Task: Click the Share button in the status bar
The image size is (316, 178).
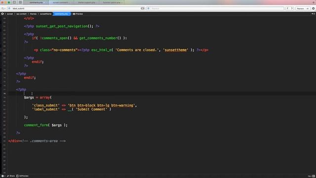Action: 11,176
